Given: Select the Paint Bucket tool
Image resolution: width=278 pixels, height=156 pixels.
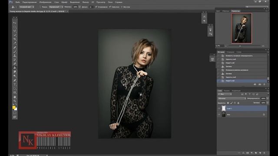Looking at the screenshot, I should (x=15, y=68).
